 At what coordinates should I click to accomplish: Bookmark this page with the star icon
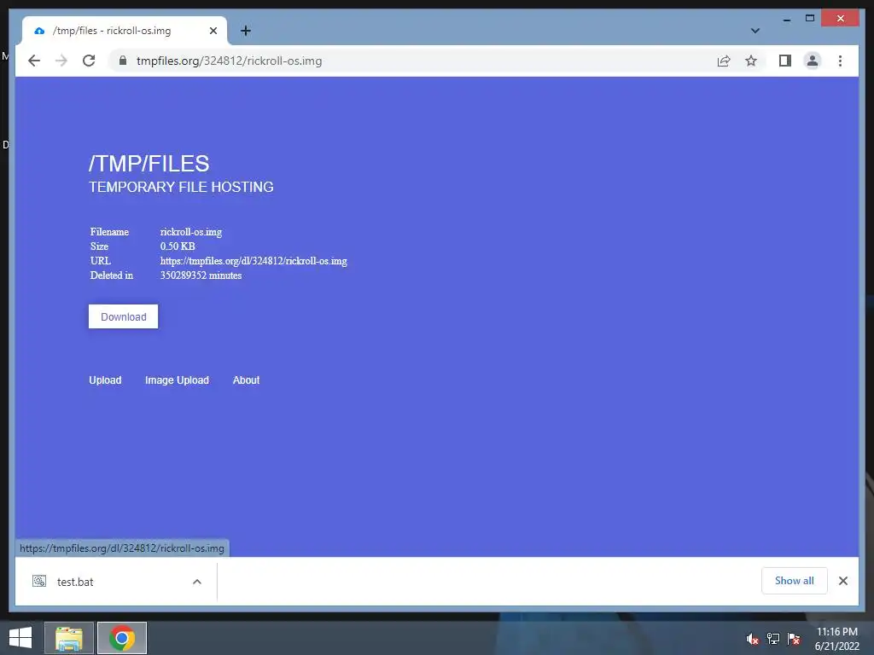751,61
